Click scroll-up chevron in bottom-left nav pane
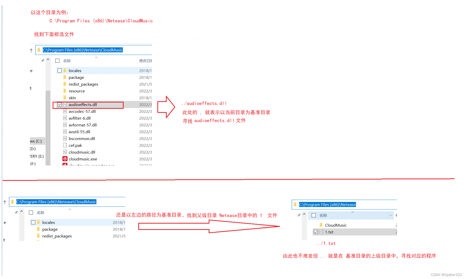This screenshot has height=279, width=466. click(21, 212)
